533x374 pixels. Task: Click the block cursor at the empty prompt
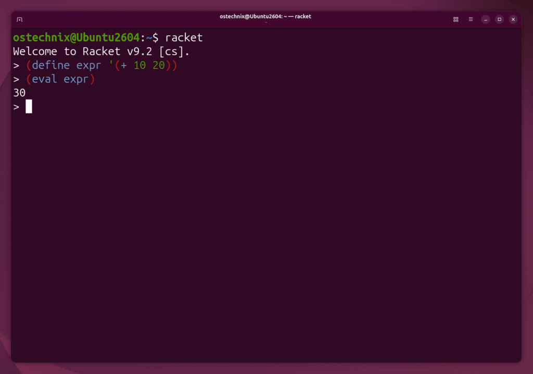tap(29, 106)
